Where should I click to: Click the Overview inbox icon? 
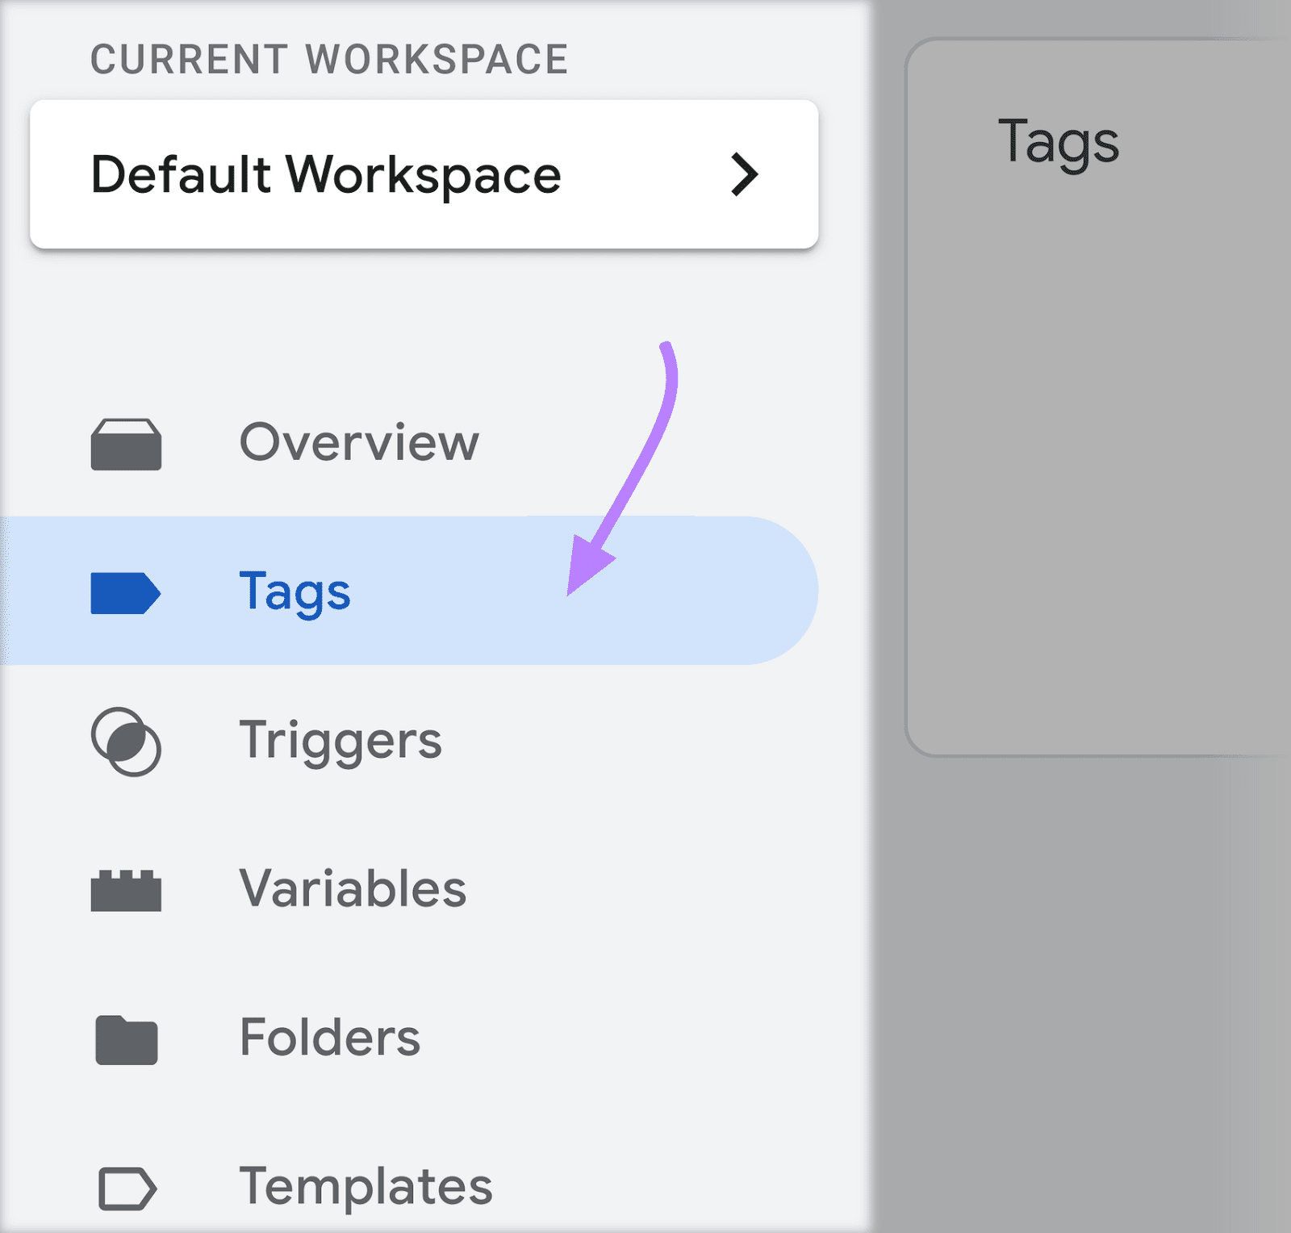(x=125, y=441)
